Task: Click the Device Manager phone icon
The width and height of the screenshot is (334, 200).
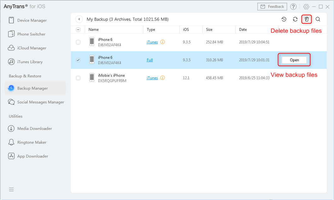Action: [x=11, y=20]
